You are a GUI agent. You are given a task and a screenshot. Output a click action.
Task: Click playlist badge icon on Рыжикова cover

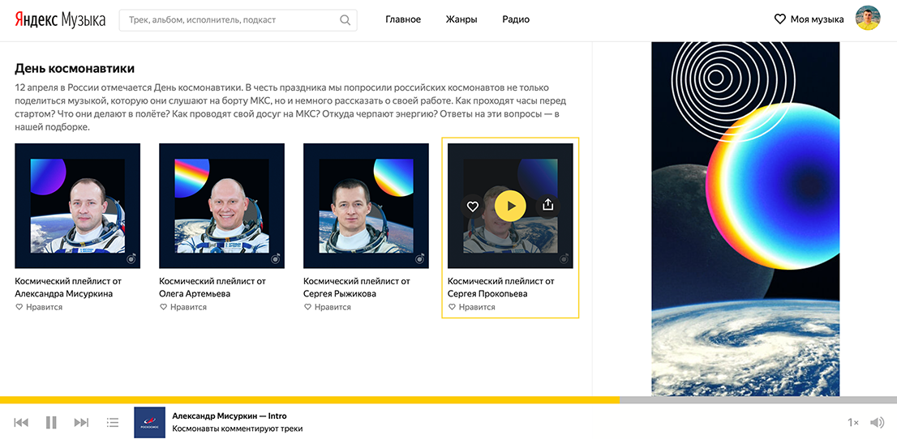point(420,259)
